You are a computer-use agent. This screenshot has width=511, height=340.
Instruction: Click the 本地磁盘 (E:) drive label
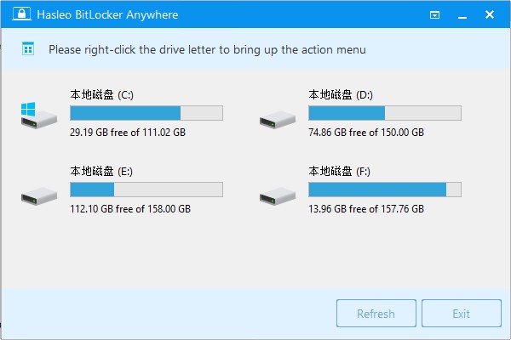(101, 171)
